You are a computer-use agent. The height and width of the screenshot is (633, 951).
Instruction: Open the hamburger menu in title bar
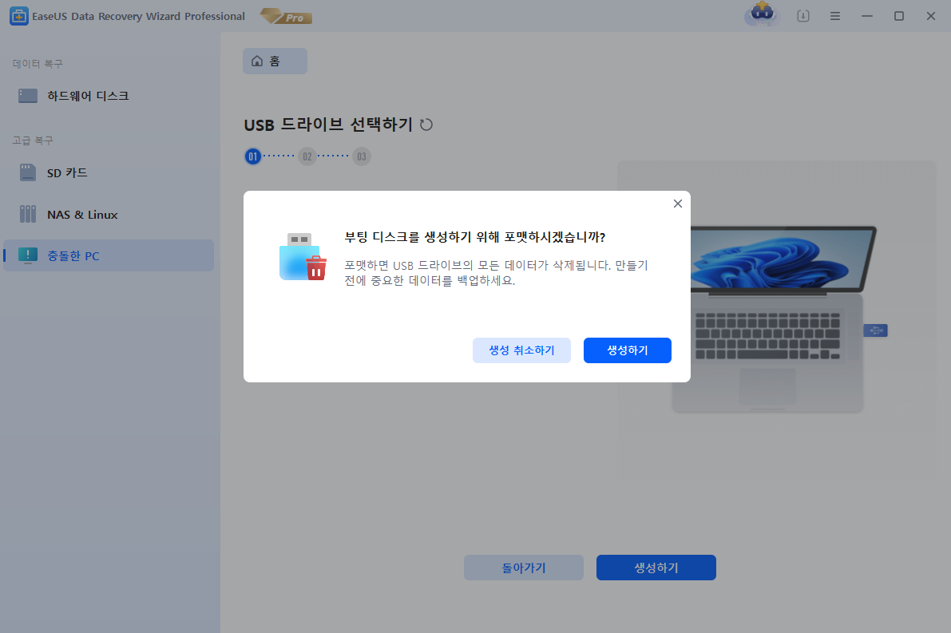coord(835,17)
